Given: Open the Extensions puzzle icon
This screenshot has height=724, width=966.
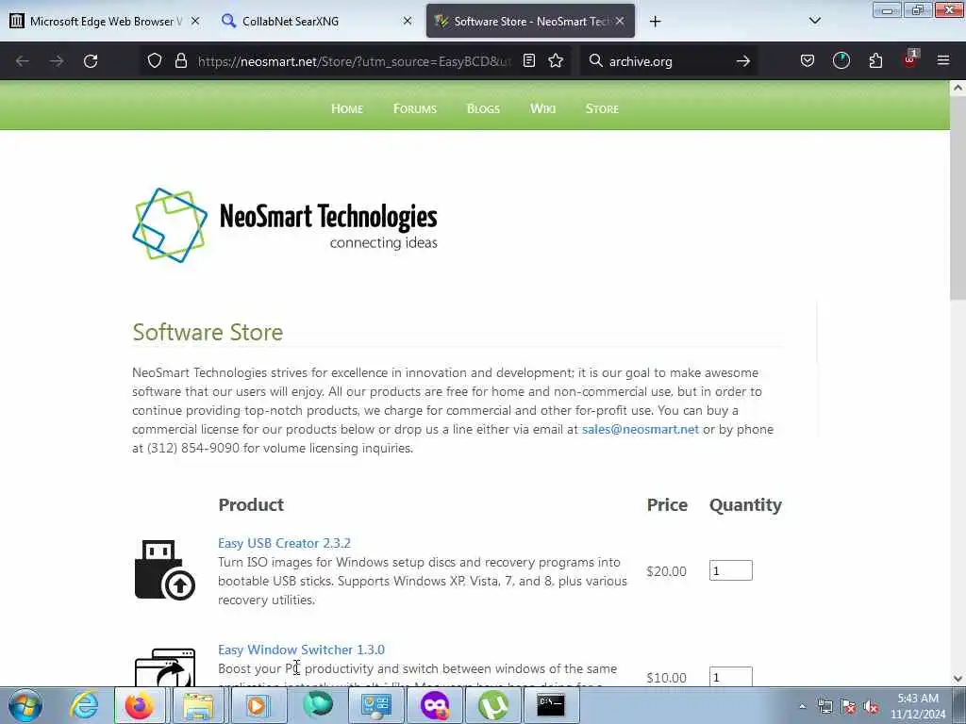Looking at the screenshot, I should tap(875, 60).
